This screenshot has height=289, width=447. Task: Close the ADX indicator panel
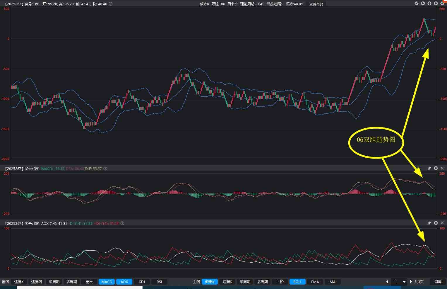tap(442, 223)
